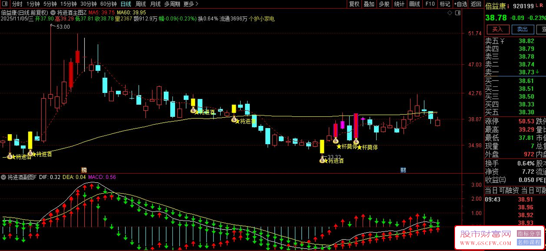
Task: Click the 个护小家电 sector label
Action: (262, 19)
